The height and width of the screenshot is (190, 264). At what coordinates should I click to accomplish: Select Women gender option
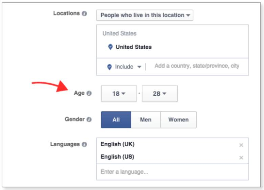pyautogui.click(x=178, y=120)
